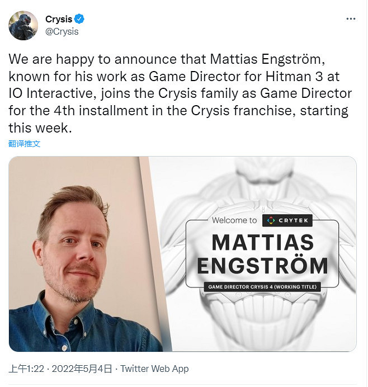Viewport: 368px width, 387px height.
Task: Click the MATTIAS ENGSTRÖM heading in the image
Action: pyautogui.click(x=263, y=254)
